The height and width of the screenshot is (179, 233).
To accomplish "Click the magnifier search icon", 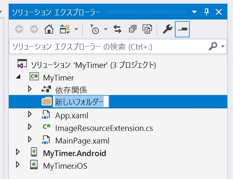I will coord(213,46).
